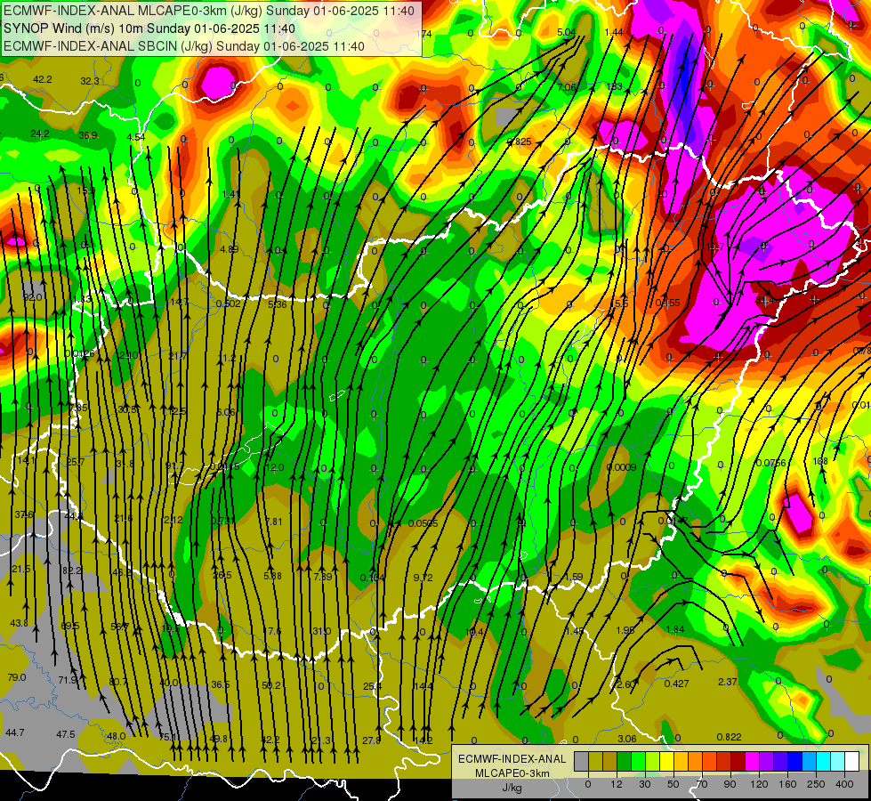Screen dimensions: 871x801
Task: Click the station value 1.95
Action: (x=625, y=630)
